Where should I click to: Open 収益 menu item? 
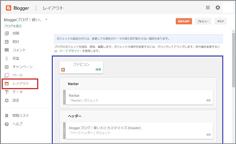[15, 58]
